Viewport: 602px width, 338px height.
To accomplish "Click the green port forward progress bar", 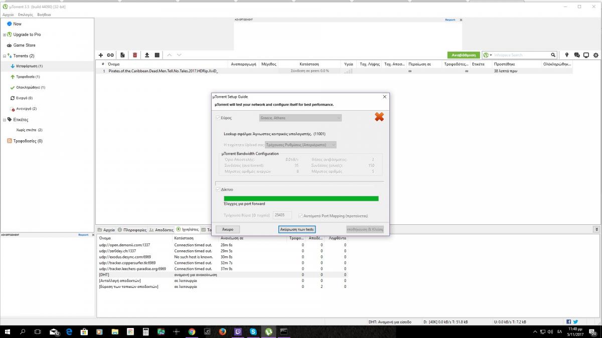I will pyautogui.click(x=301, y=199).
